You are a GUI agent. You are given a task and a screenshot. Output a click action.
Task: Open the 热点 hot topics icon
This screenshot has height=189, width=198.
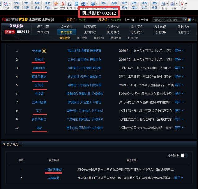tap(56, 4)
